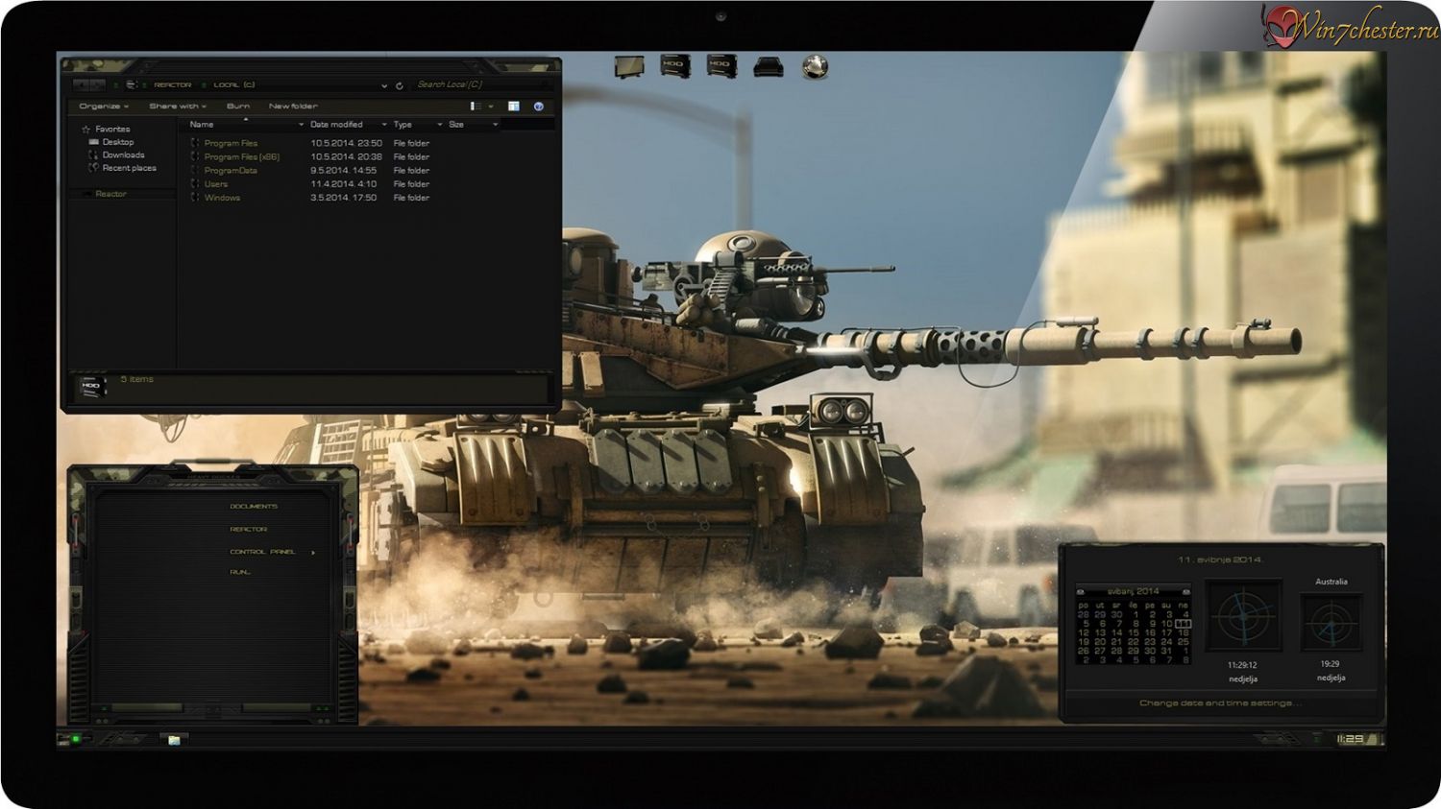Screen dimensions: 1441x809
Task: Go to next month in calendar
Action: click(1186, 592)
